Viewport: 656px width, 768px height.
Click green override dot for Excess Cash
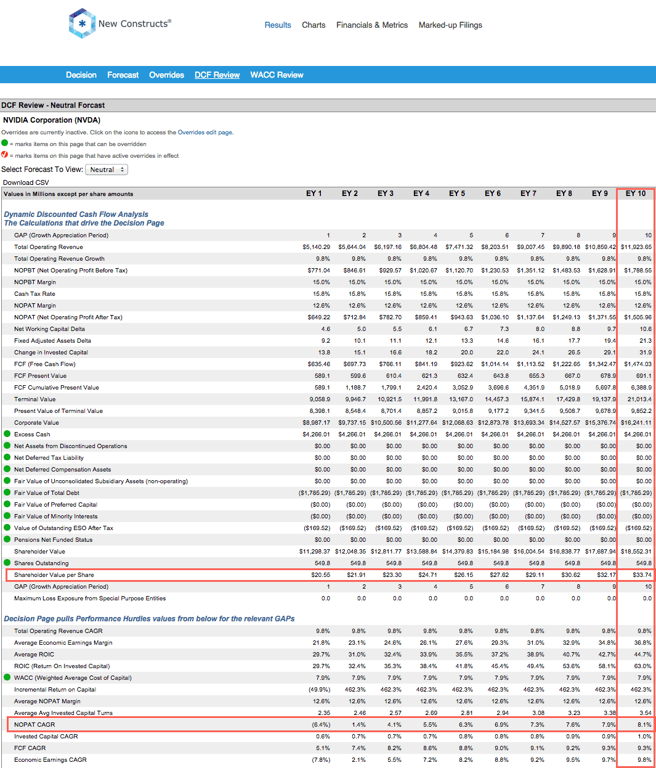(7, 434)
